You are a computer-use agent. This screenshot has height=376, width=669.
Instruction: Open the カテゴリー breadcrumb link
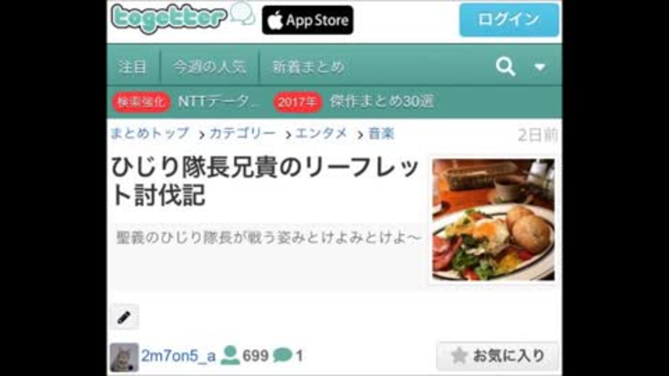point(243,134)
